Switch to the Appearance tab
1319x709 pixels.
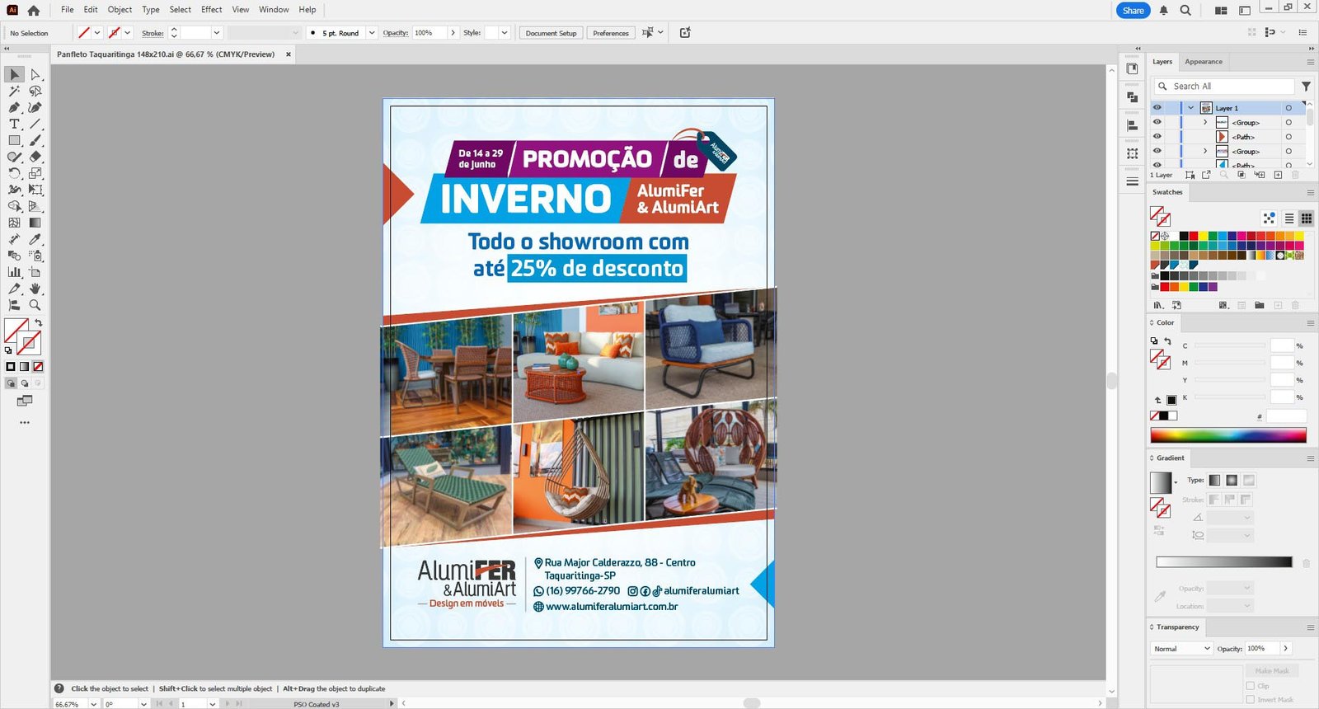[1204, 62]
